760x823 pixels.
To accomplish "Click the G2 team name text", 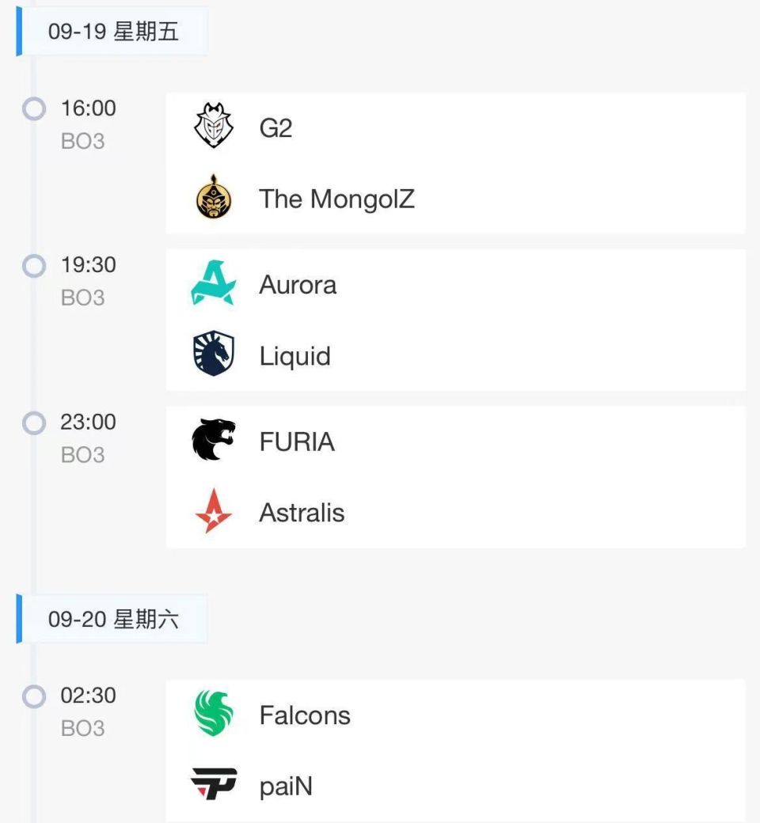I will click(x=275, y=128).
